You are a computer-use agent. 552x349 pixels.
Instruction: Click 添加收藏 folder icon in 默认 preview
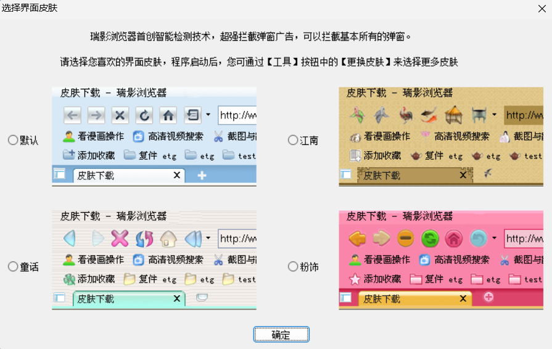(68, 155)
